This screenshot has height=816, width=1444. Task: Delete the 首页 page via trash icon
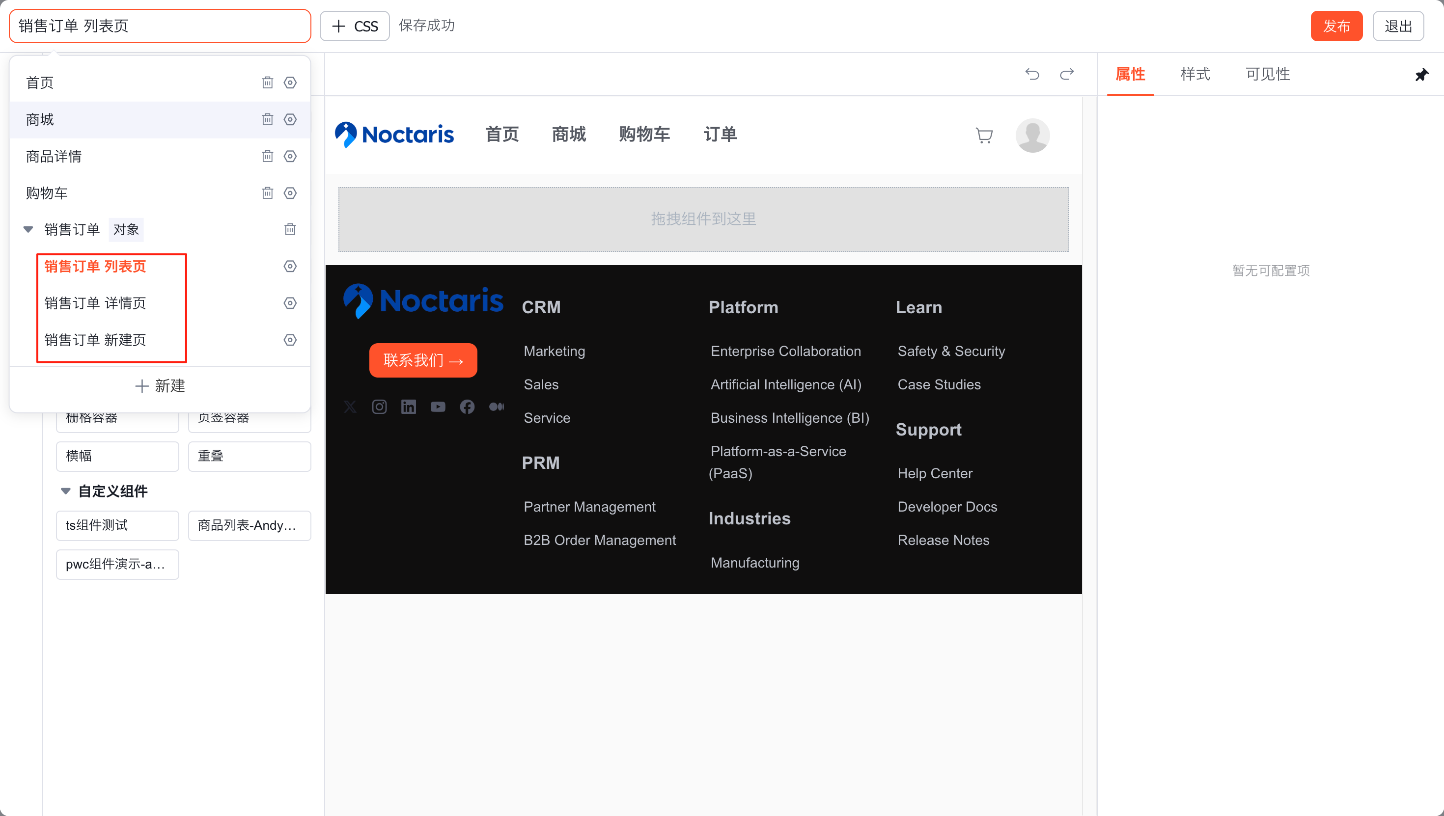tap(267, 82)
